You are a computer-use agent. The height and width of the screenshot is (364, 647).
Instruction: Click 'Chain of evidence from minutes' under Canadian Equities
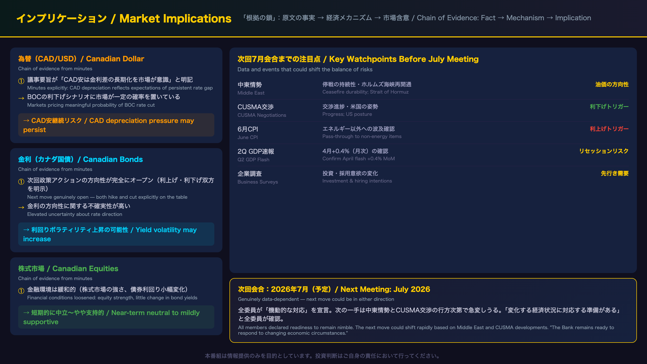(55, 278)
